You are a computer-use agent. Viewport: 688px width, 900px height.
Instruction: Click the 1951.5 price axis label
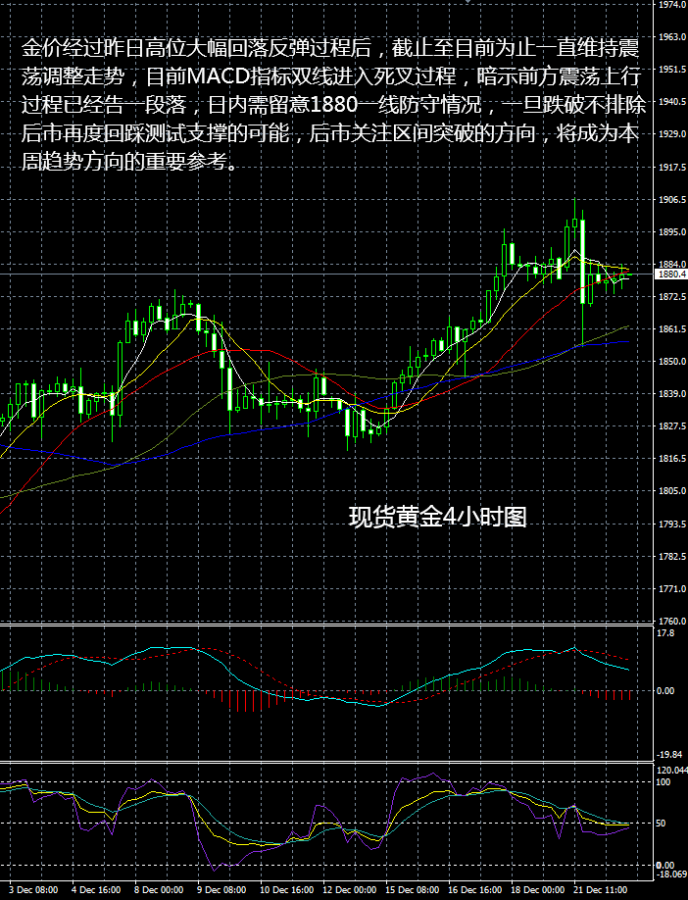(x=672, y=69)
